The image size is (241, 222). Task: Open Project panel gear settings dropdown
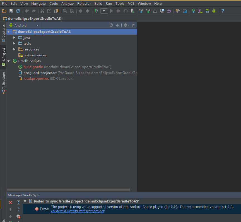[126, 25]
